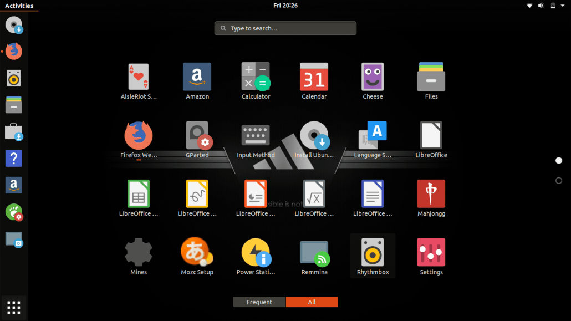Start a Mahjongg game
This screenshot has height=321, width=571.
431,194
